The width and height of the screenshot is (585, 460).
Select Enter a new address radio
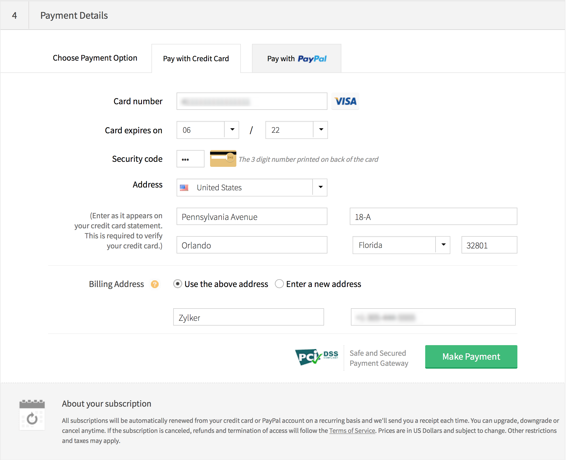click(x=279, y=284)
